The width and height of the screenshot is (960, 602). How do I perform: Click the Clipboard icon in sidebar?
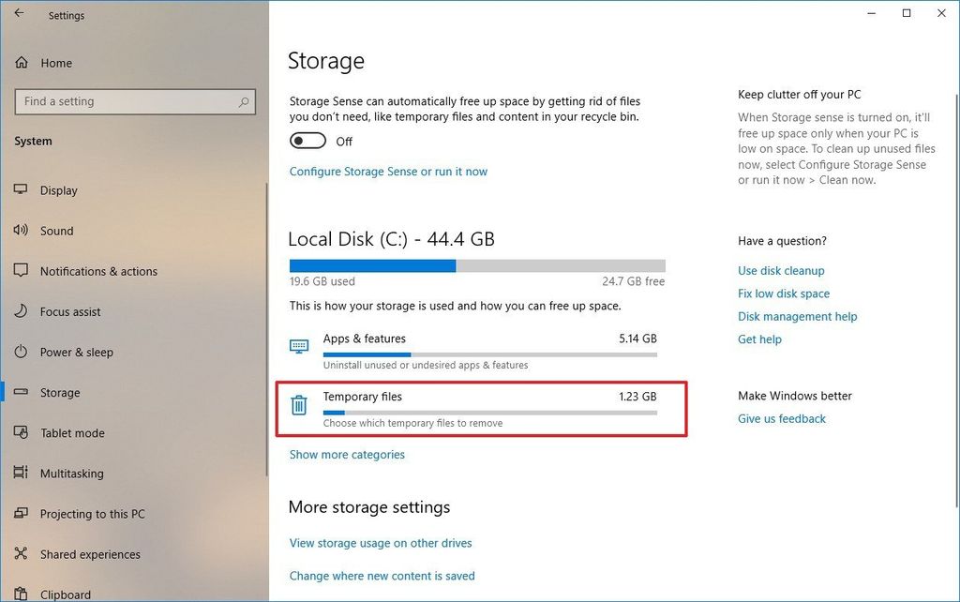pos(21,593)
